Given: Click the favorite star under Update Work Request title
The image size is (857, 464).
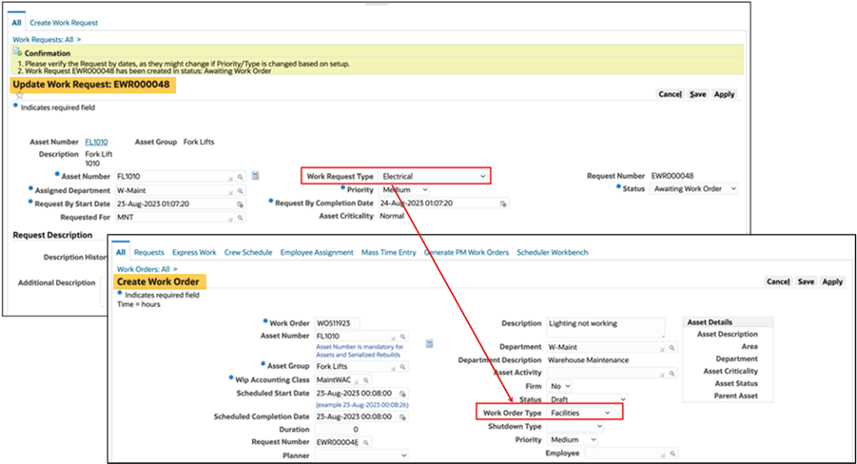Looking at the screenshot, I should (x=20, y=96).
